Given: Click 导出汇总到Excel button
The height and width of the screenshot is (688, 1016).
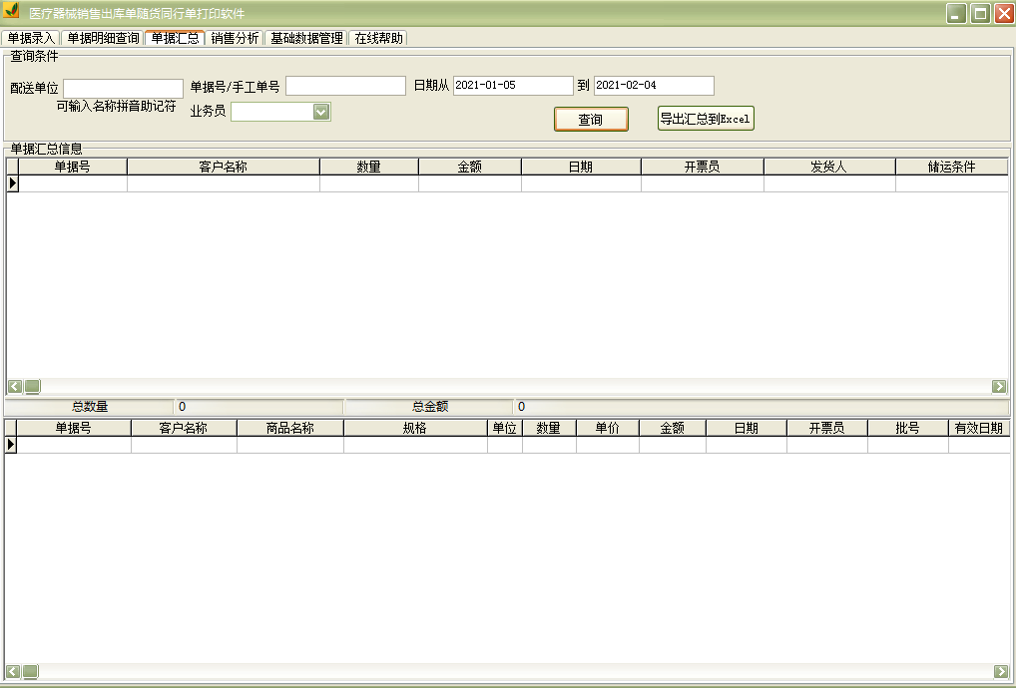Looking at the screenshot, I should [706, 119].
